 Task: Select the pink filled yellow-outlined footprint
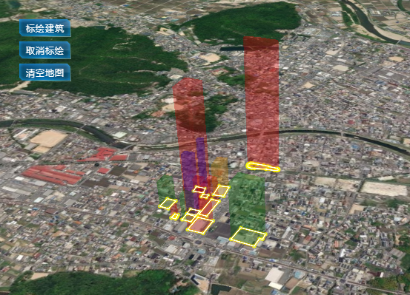coord(200,226)
